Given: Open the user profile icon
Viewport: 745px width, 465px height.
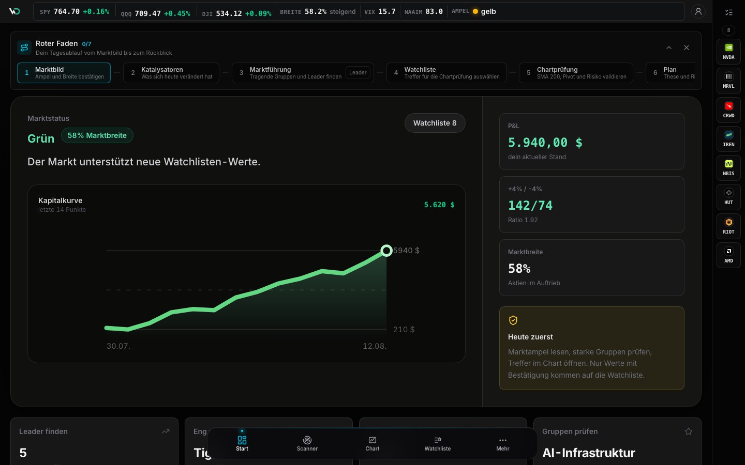Looking at the screenshot, I should pyautogui.click(x=698, y=11).
